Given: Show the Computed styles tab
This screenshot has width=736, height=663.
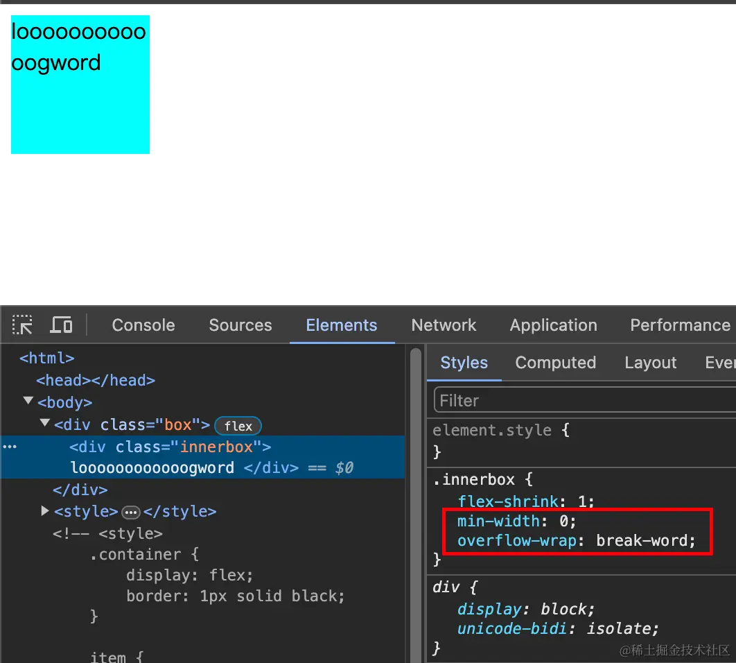Looking at the screenshot, I should pyautogui.click(x=555, y=363).
